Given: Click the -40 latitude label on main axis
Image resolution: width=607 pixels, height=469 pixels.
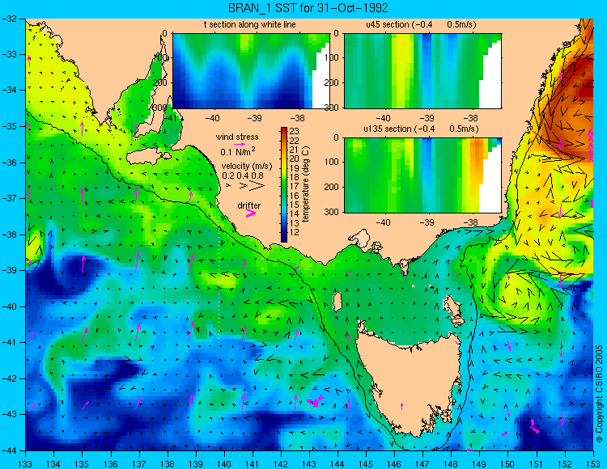Looking at the screenshot, I should (8, 306).
